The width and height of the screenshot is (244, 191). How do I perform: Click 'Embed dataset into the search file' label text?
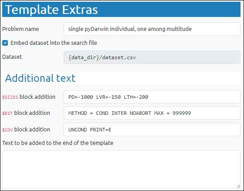tap(54, 43)
